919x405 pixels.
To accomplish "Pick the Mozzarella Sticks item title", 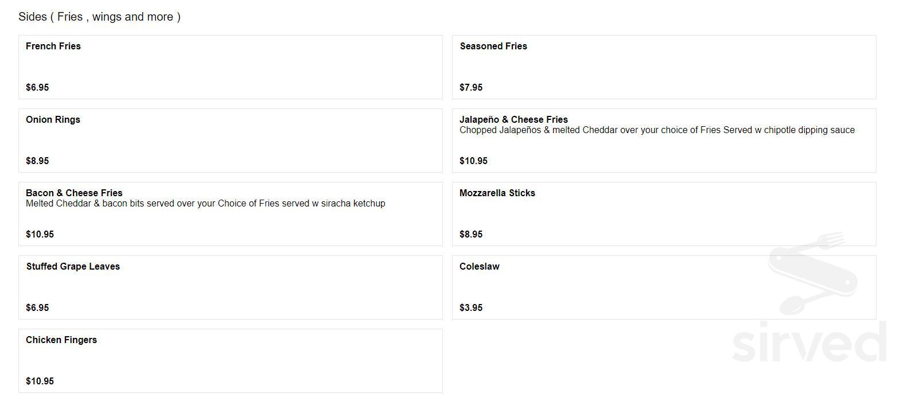I will tap(497, 193).
